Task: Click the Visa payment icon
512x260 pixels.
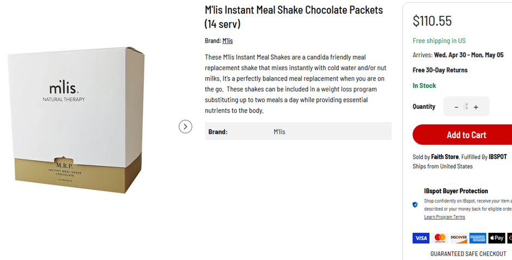Action: (421, 238)
